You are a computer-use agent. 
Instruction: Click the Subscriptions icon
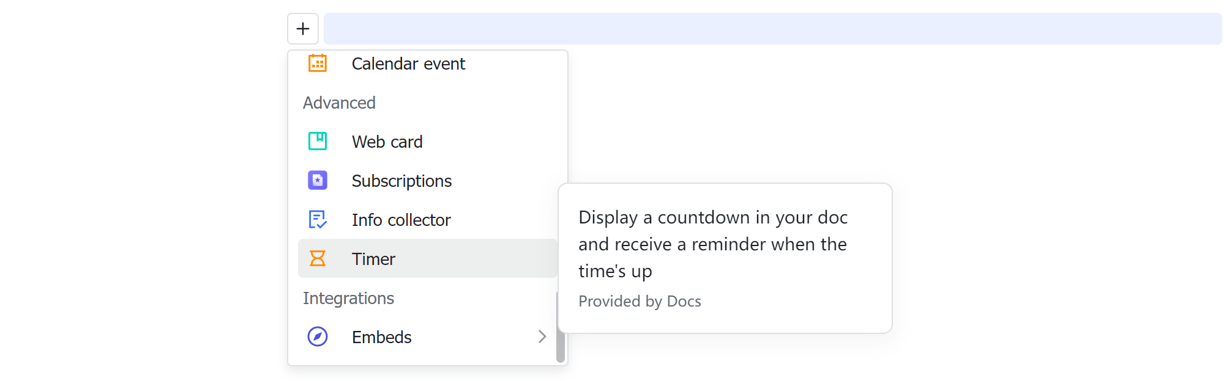317,180
